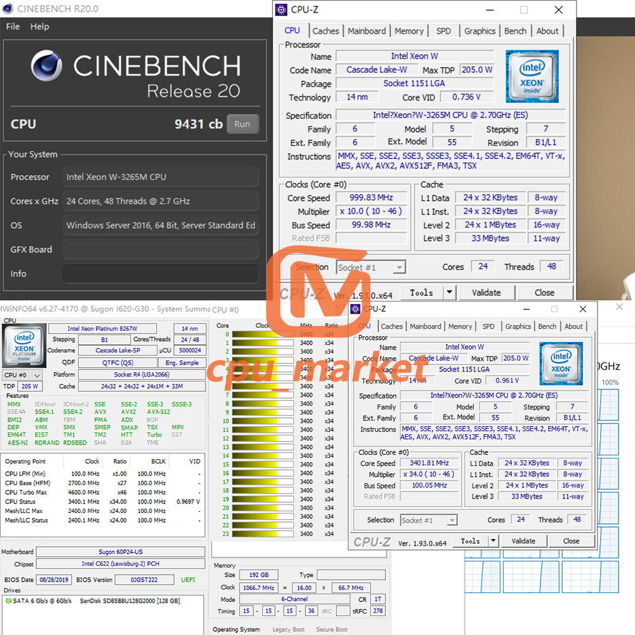Click Tools button in lower CPU-Z
Screen dimensions: 635x635
pos(470,541)
